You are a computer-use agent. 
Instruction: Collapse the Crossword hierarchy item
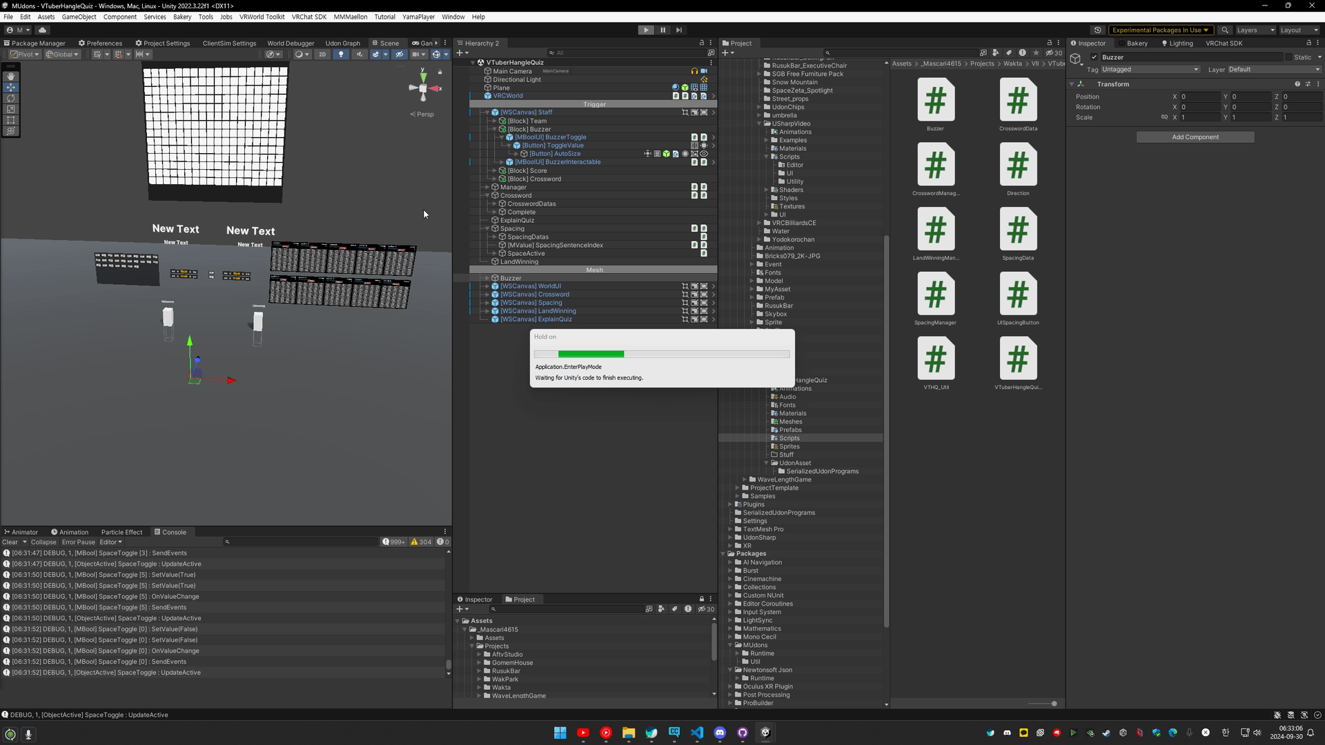coord(487,196)
